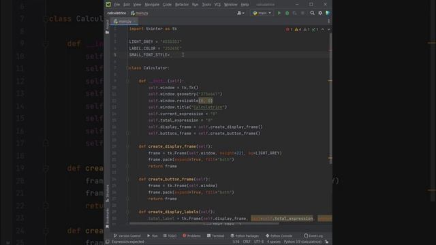
Task: Open the main run configuration dropdown
Action: tap(262, 13)
